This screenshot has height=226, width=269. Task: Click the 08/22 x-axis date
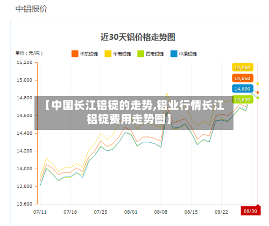[x=221, y=212]
